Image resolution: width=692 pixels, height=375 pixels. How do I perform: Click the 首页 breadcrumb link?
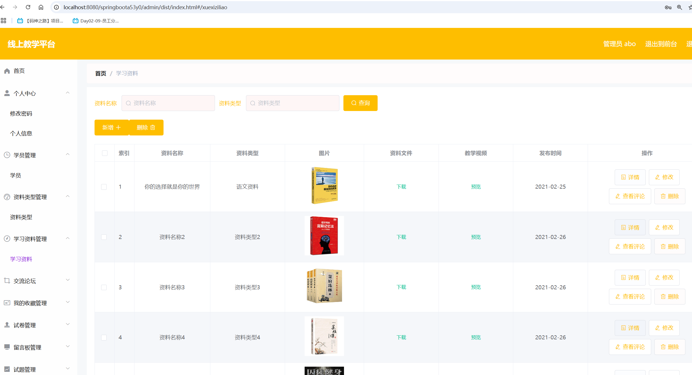point(101,73)
